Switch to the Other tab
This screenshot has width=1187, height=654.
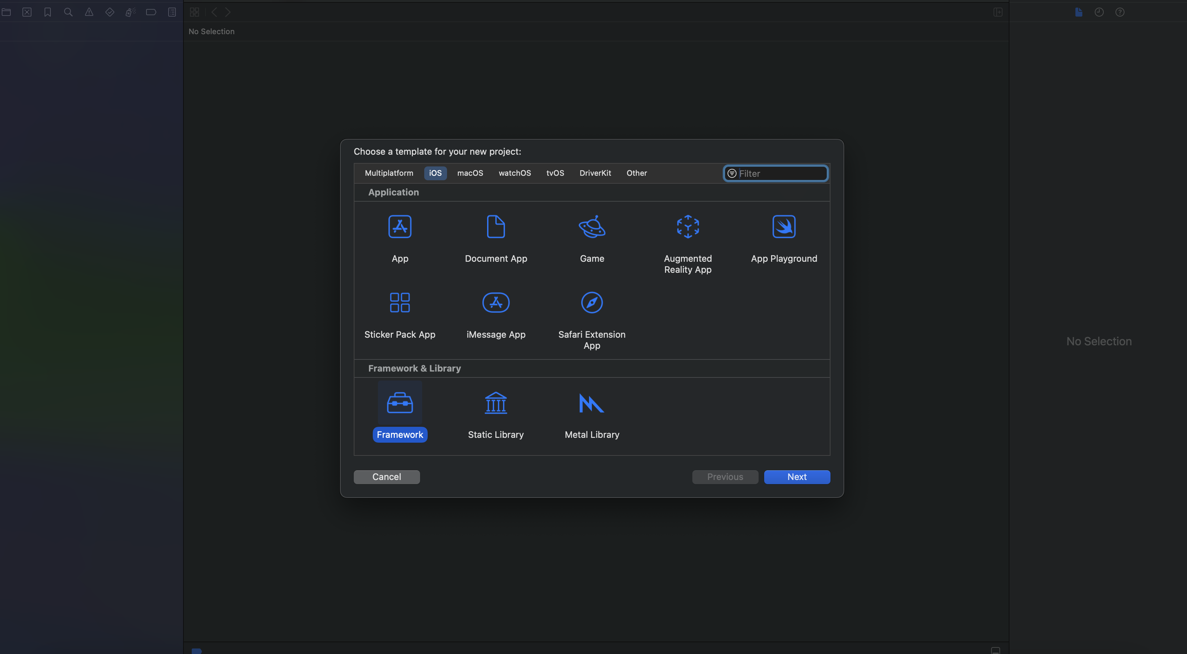pyautogui.click(x=637, y=173)
